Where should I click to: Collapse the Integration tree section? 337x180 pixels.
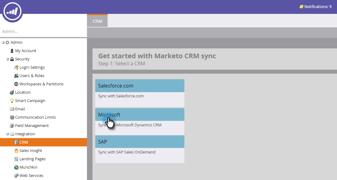(7, 134)
